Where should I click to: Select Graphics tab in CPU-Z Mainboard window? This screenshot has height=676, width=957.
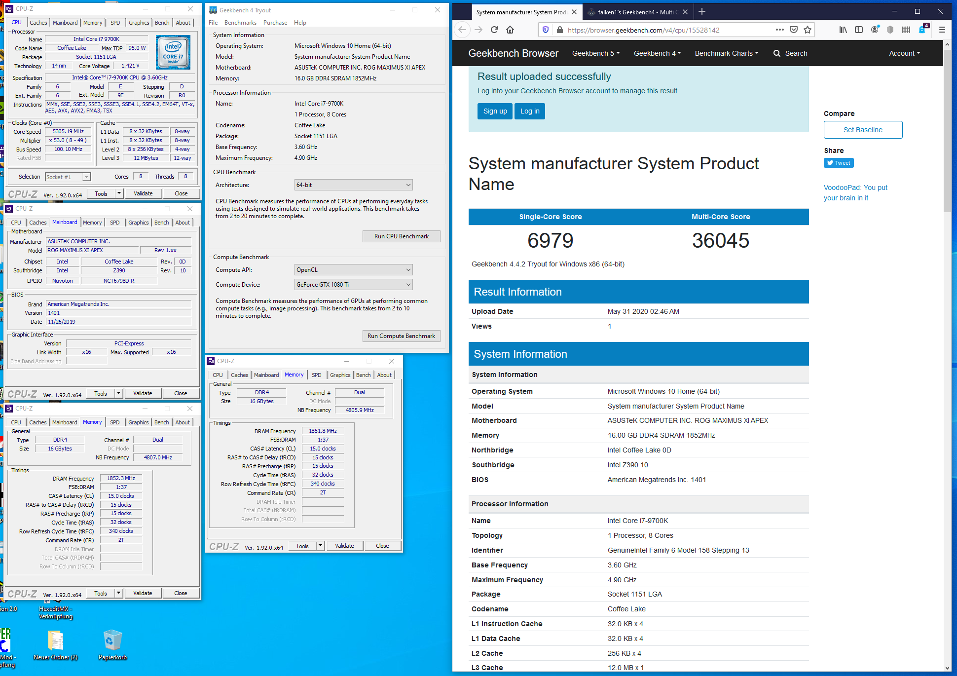(138, 223)
